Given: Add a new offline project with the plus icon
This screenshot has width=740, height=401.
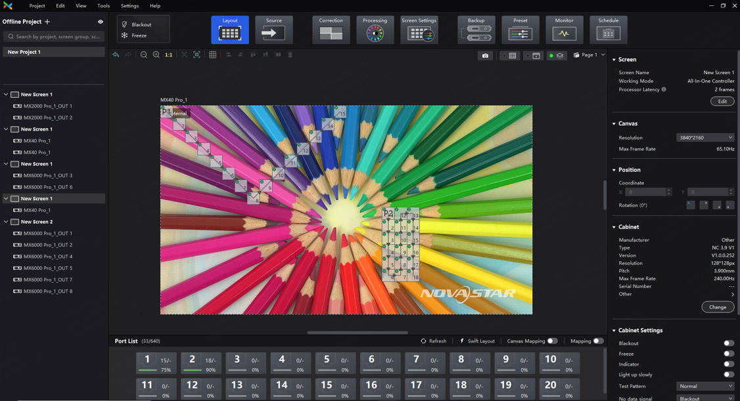Looking at the screenshot, I should [x=47, y=22].
